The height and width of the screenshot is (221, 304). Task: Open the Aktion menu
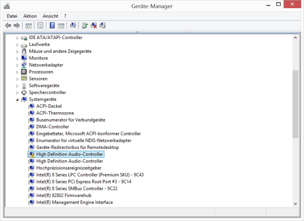[x=30, y=16]
